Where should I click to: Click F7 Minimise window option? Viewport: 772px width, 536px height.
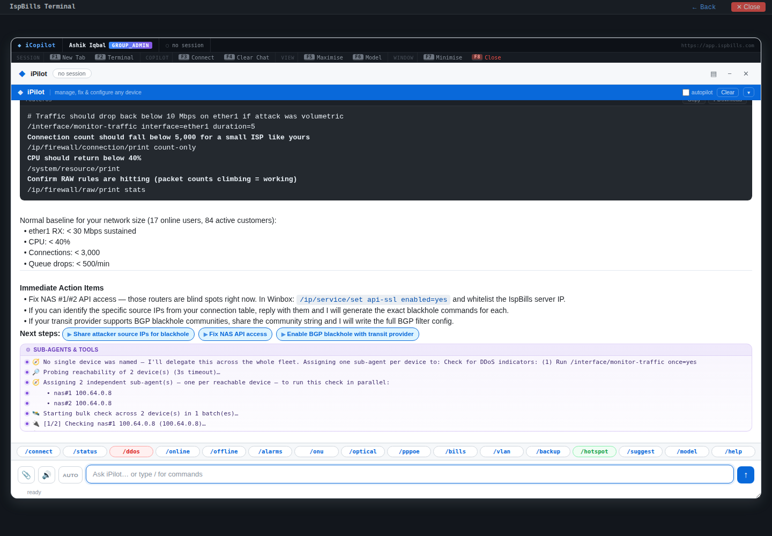(x=443, y=57)
